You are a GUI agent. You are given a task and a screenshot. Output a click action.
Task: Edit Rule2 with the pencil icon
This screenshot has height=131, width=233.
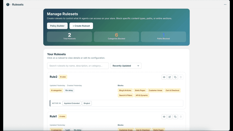[170, 77]
